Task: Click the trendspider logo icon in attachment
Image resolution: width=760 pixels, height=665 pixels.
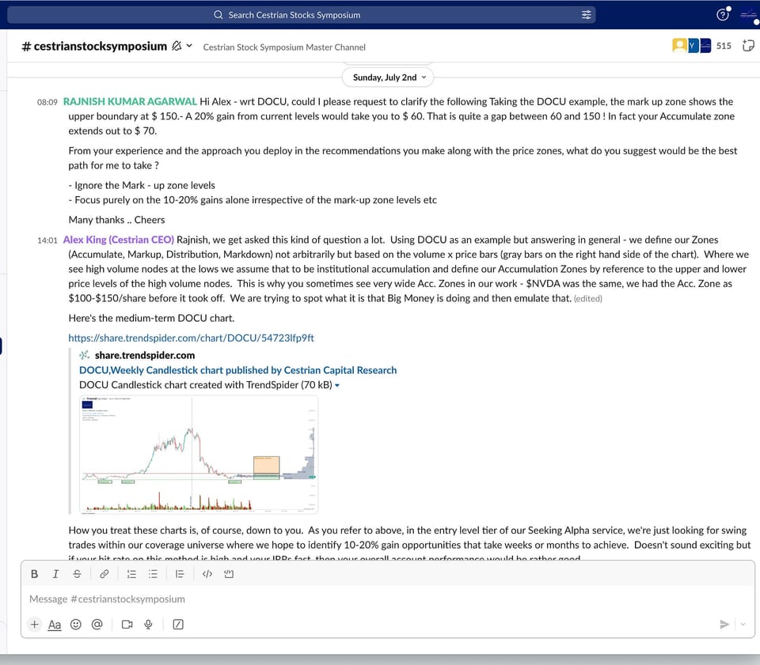Action: pyautogui.click(x=85, y=355)
